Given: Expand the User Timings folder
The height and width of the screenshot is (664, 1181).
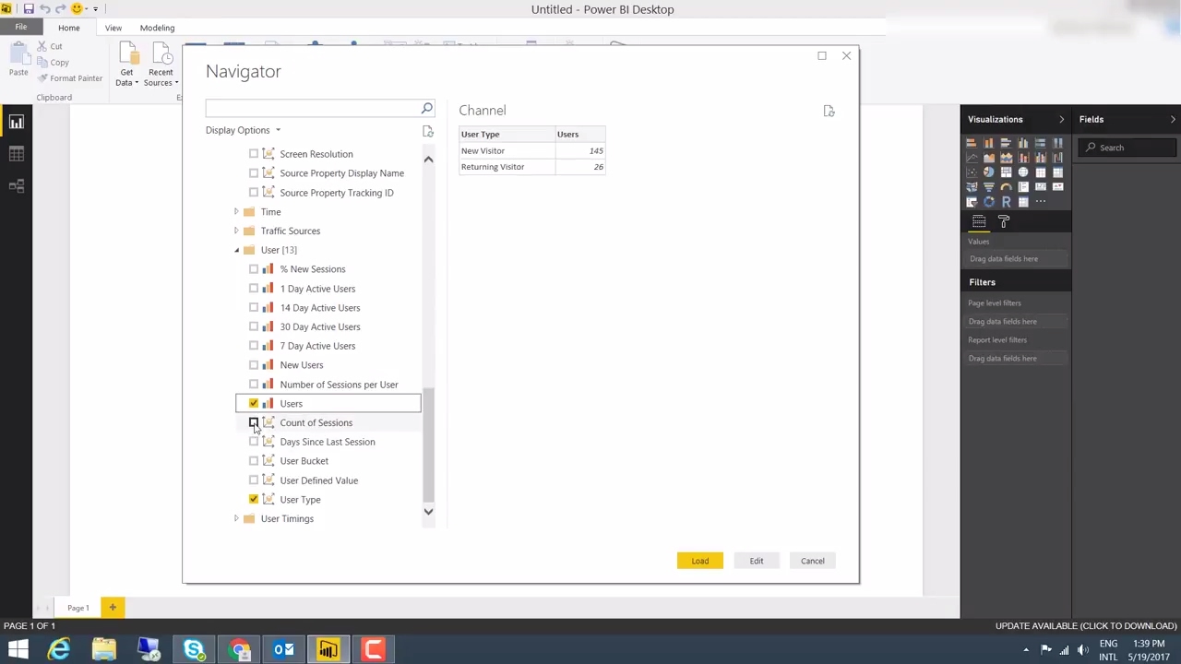Looking at the screenshot, I should [x=236, y=518].
